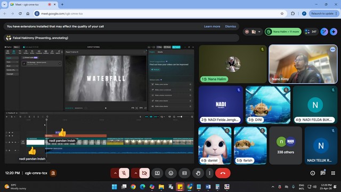Open Task View from taskbar
This screenshot has width=341, height=192.
point(124,187)
